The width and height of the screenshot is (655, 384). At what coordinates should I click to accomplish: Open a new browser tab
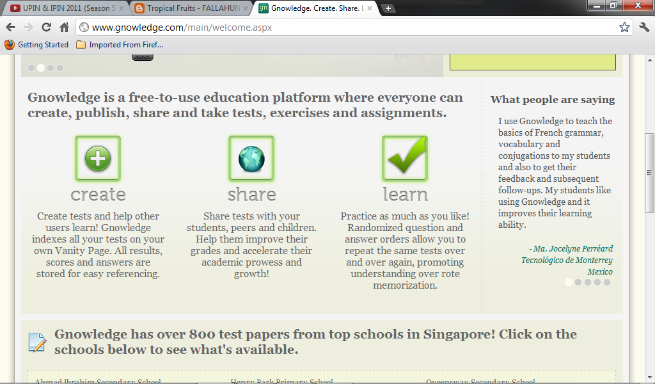388,8
